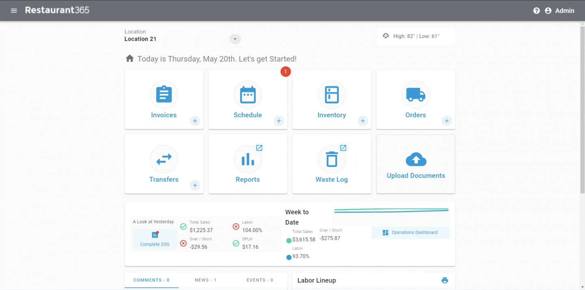
Task: Switch to the Events tab
Action: point(260,280)
